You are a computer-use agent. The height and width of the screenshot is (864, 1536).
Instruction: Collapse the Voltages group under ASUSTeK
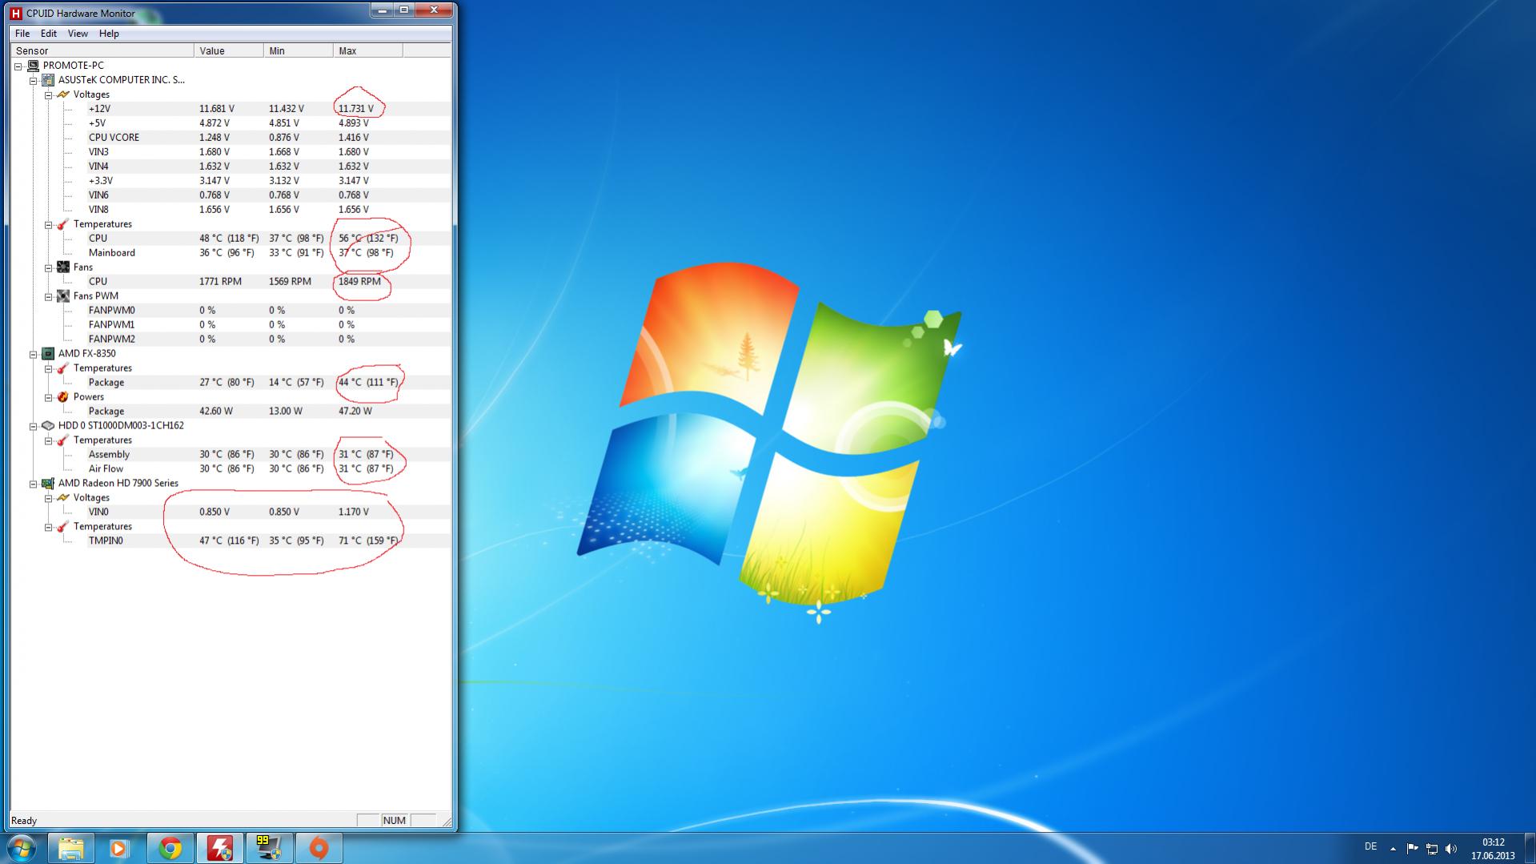(49, 94)
